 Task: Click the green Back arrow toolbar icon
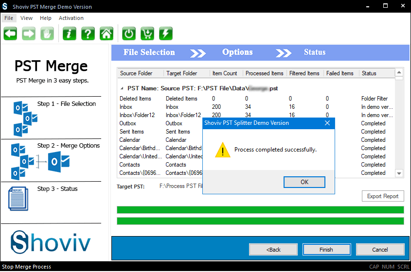pos(10,34)
